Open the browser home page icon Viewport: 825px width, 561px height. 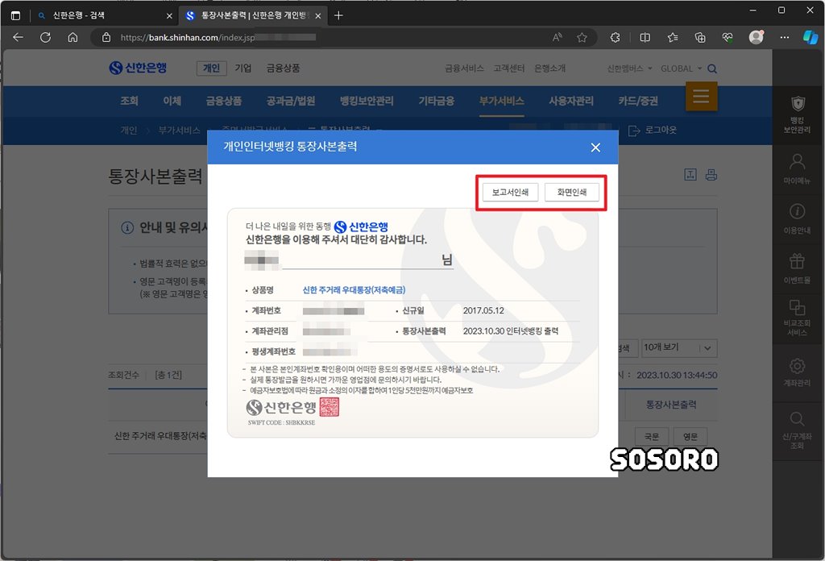pos(73,37)
